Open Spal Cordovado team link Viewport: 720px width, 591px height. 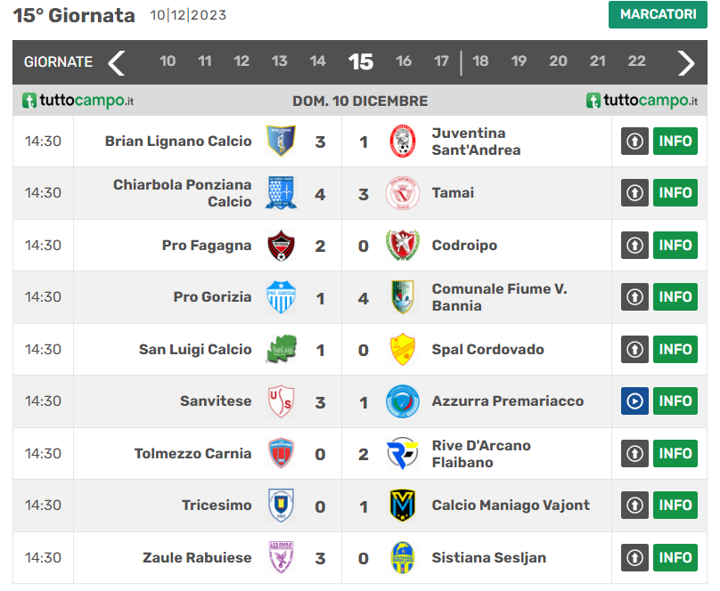tap(487, 349)
